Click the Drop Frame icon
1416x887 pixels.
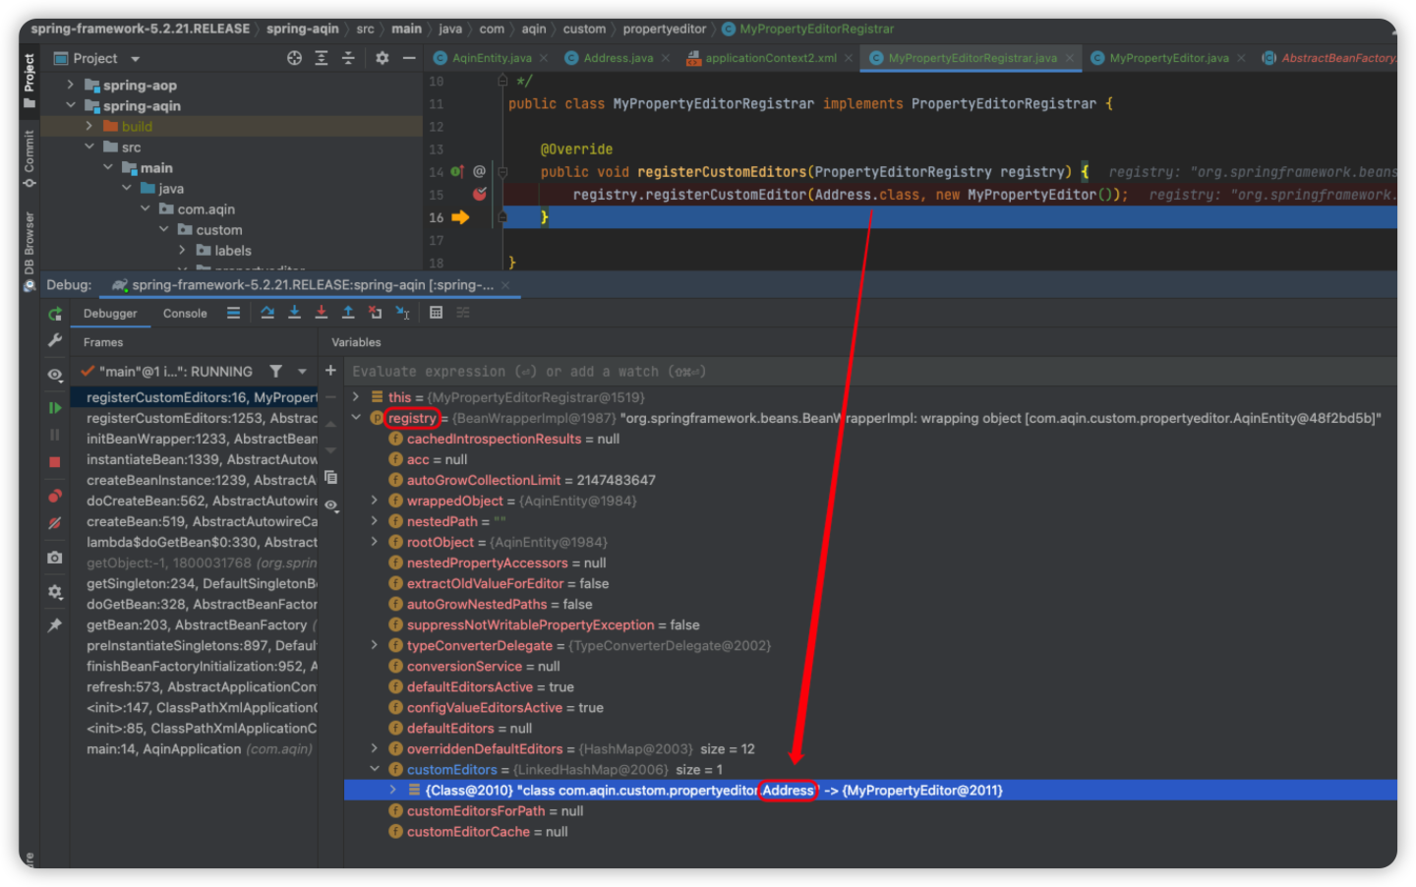[375, 313]
